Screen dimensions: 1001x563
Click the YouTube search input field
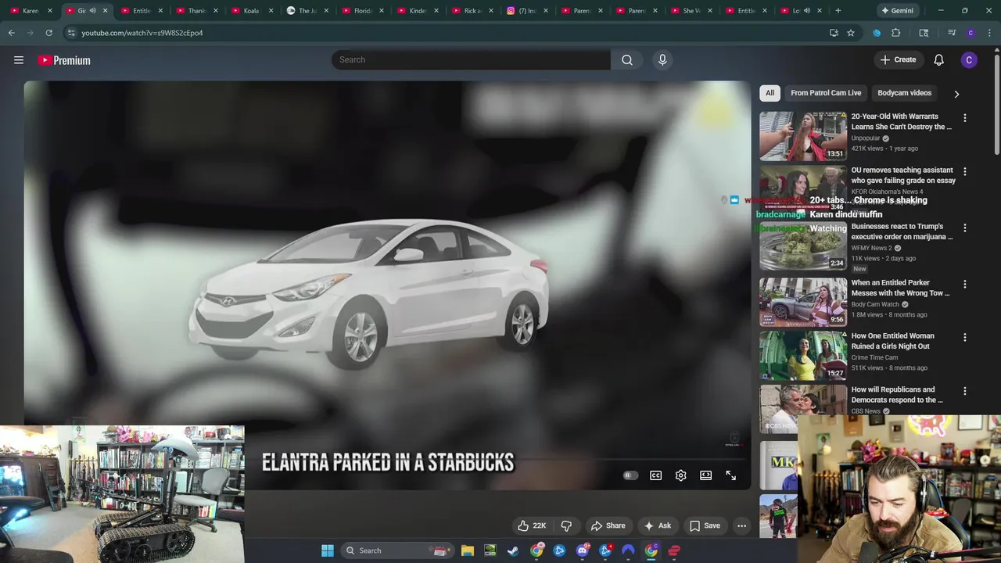(471, 59)
